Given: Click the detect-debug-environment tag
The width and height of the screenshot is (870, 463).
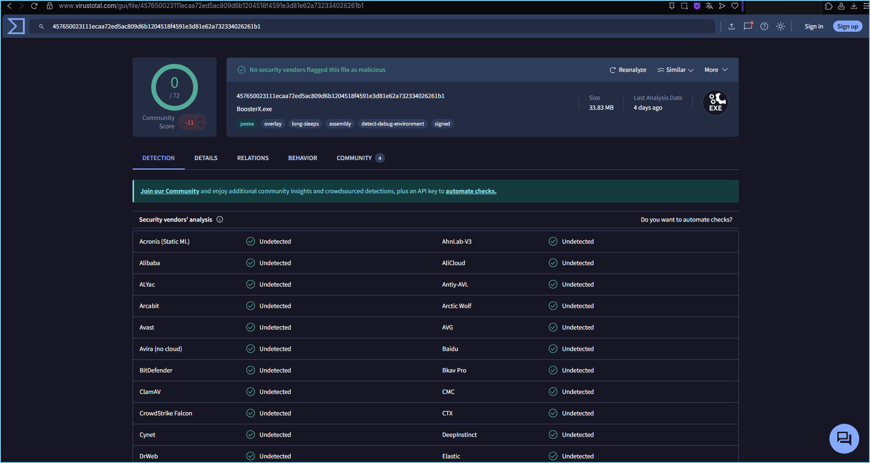Looking at the screenshot, I should tap(393, 124).
